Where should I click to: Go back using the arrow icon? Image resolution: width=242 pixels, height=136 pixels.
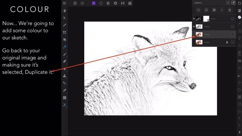click(65, 3)
